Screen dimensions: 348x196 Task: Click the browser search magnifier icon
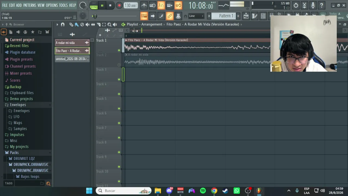click(48, 183)
